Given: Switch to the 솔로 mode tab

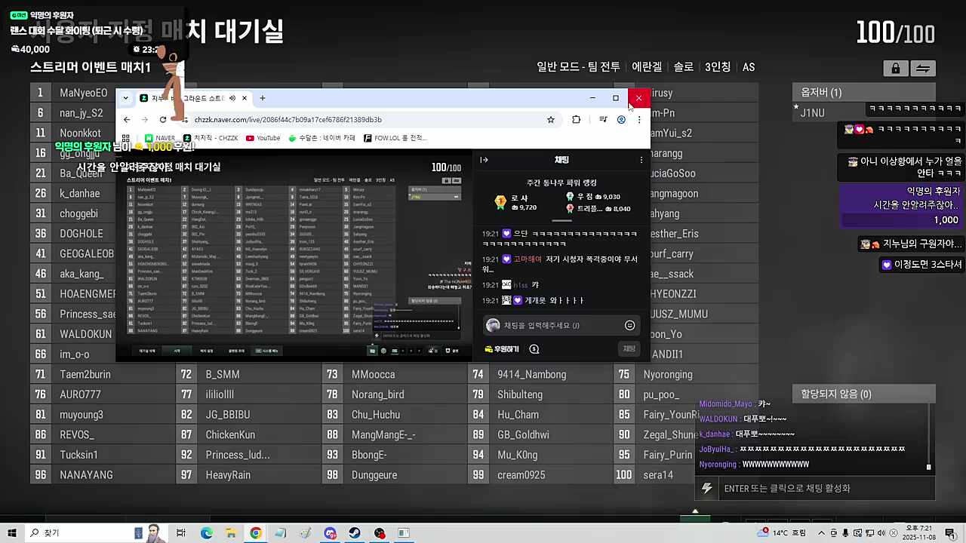Looking at the screenshot, I should pos(683,66).
